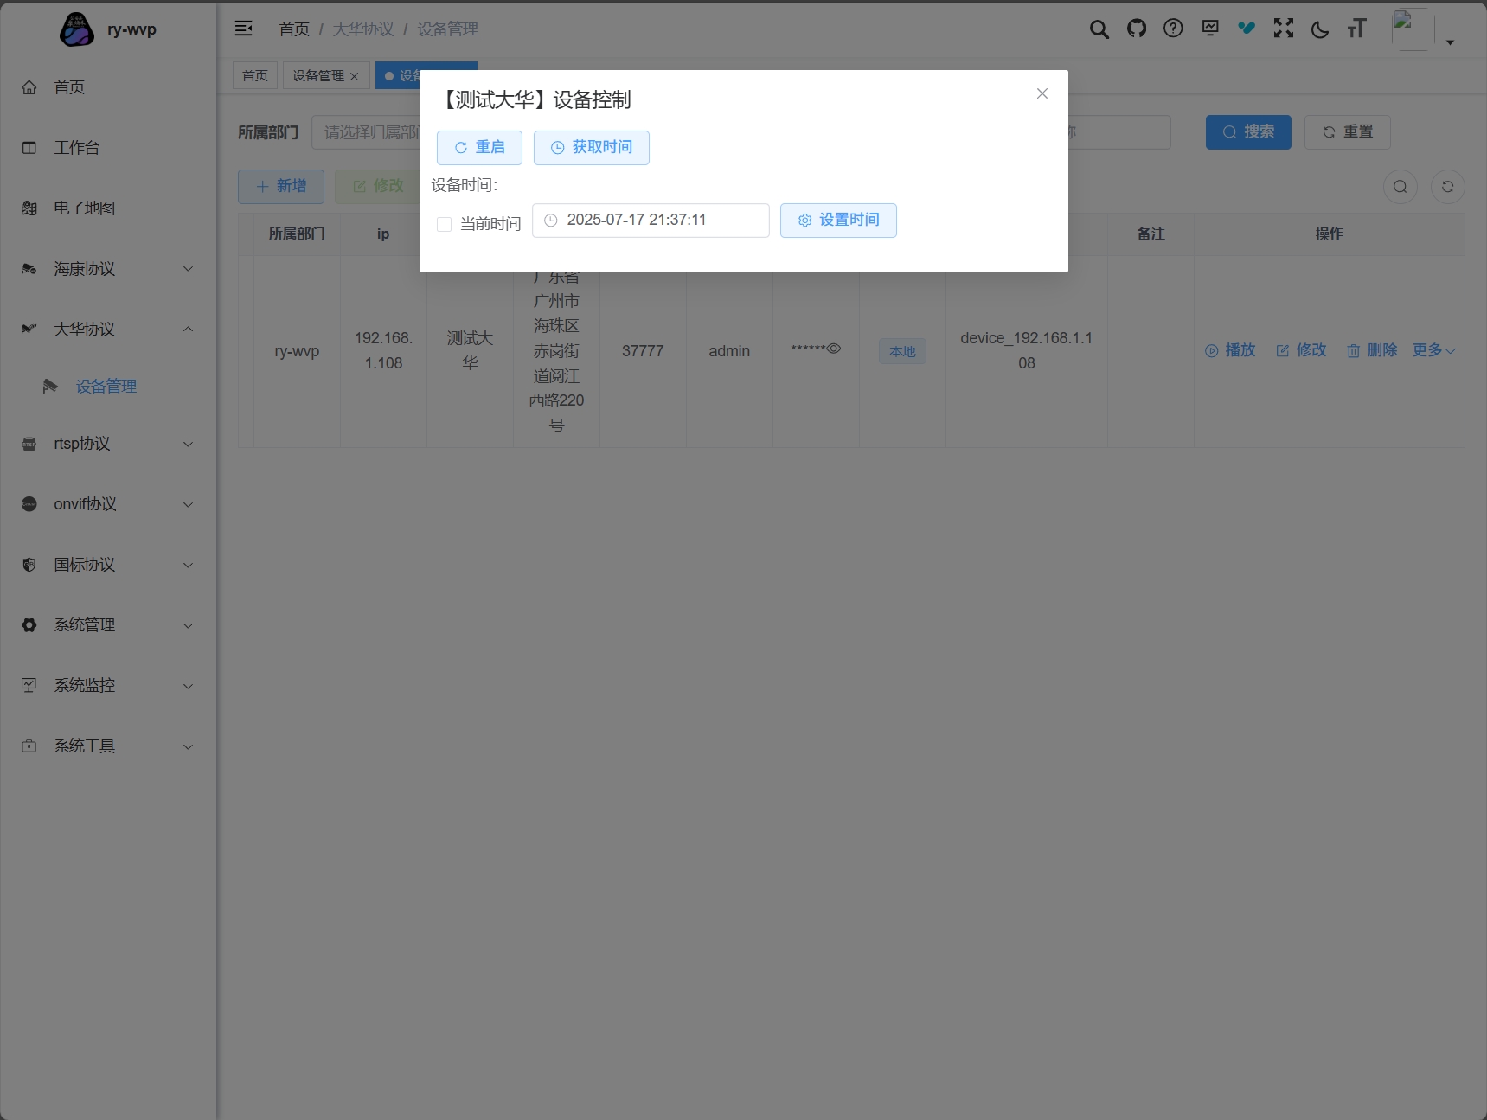Open the GitHub source link icon
This screenshot has width=1487, height=1120.
tap(1136, 29)
